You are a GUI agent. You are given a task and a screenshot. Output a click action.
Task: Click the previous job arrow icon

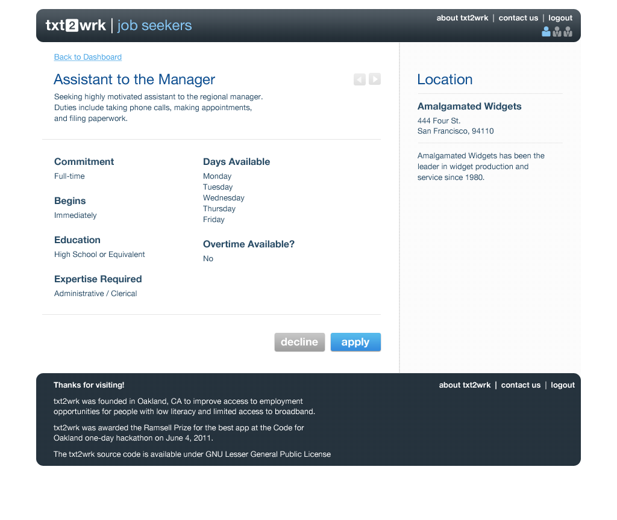359,79
